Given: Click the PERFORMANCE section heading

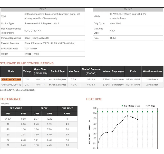Looking at the screenshot, I should point(11,99).
